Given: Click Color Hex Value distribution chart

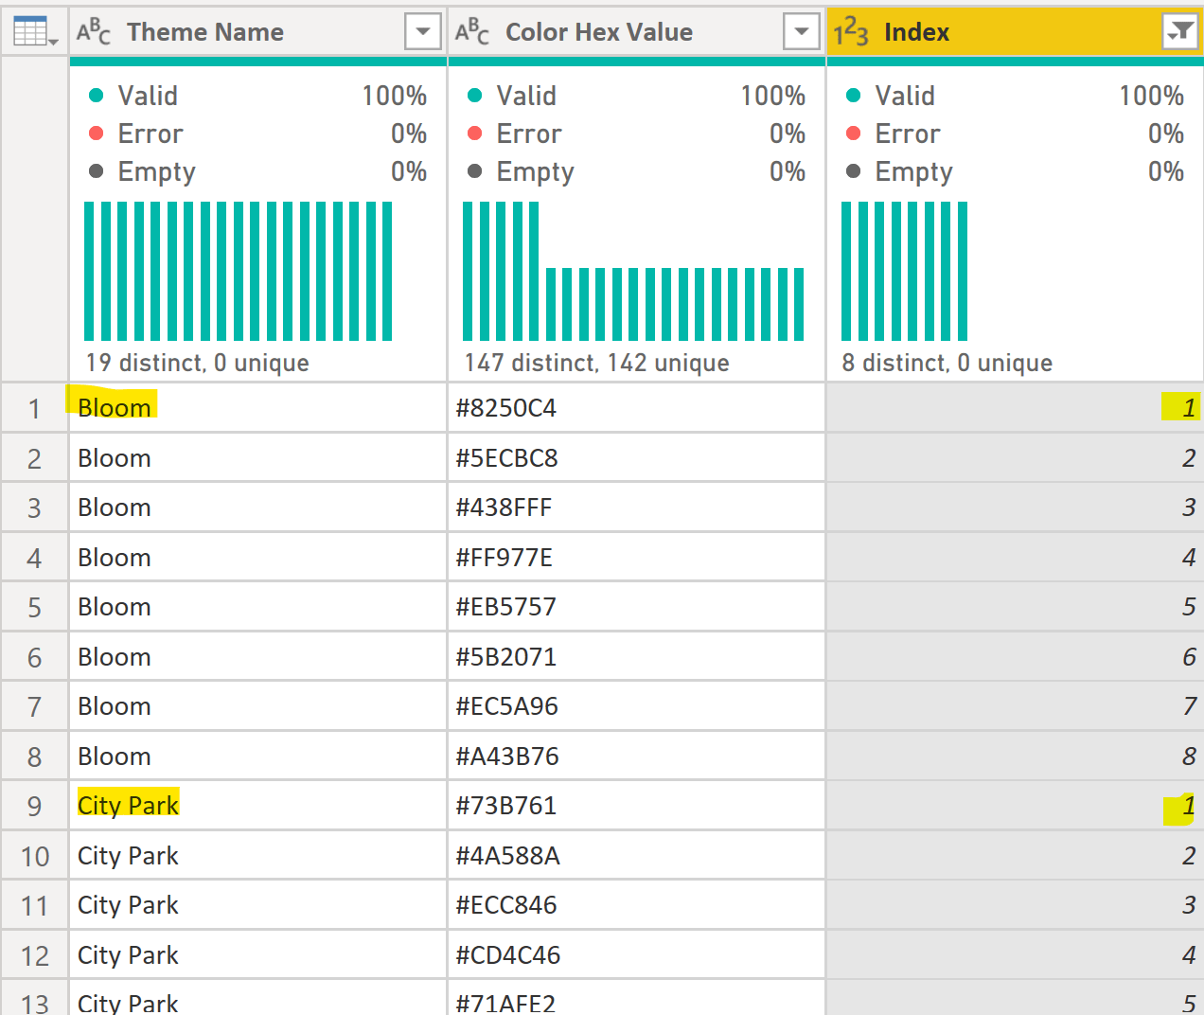Looking at the screenshot, I should point(633,271).
